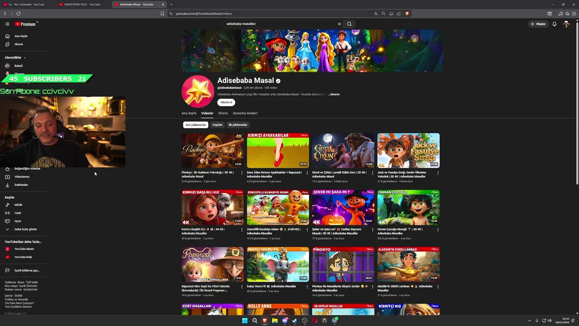Click the browser address bar URL
This screenshot has height=326, width=579.
[204, 14]
